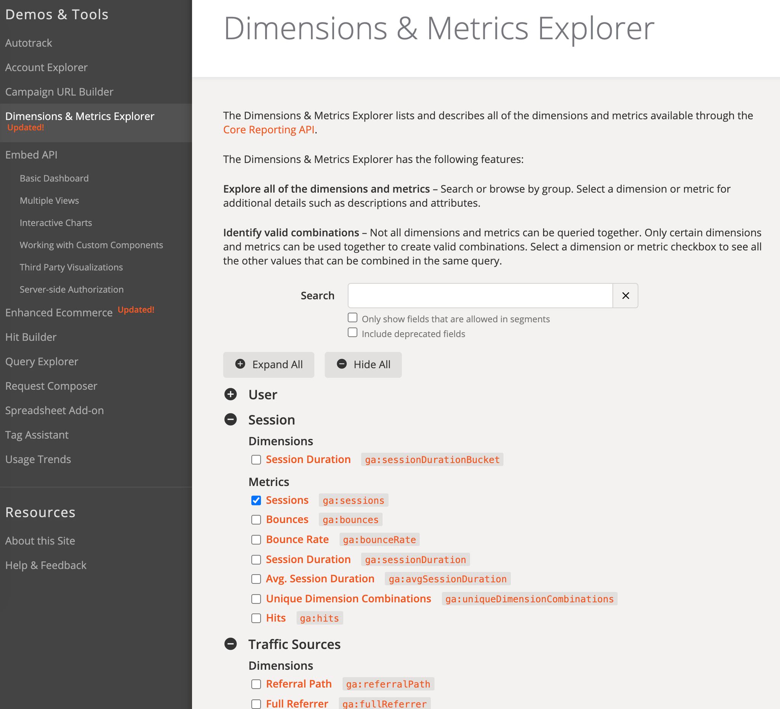Click the Full Referrer link
Viewport: 780px width, 709px height.
pyautogui.click(x=297, y=704)
